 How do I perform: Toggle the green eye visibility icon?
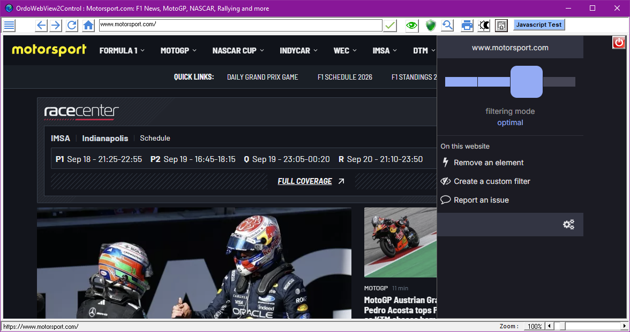pyautogui.click(x=411, y=25)
